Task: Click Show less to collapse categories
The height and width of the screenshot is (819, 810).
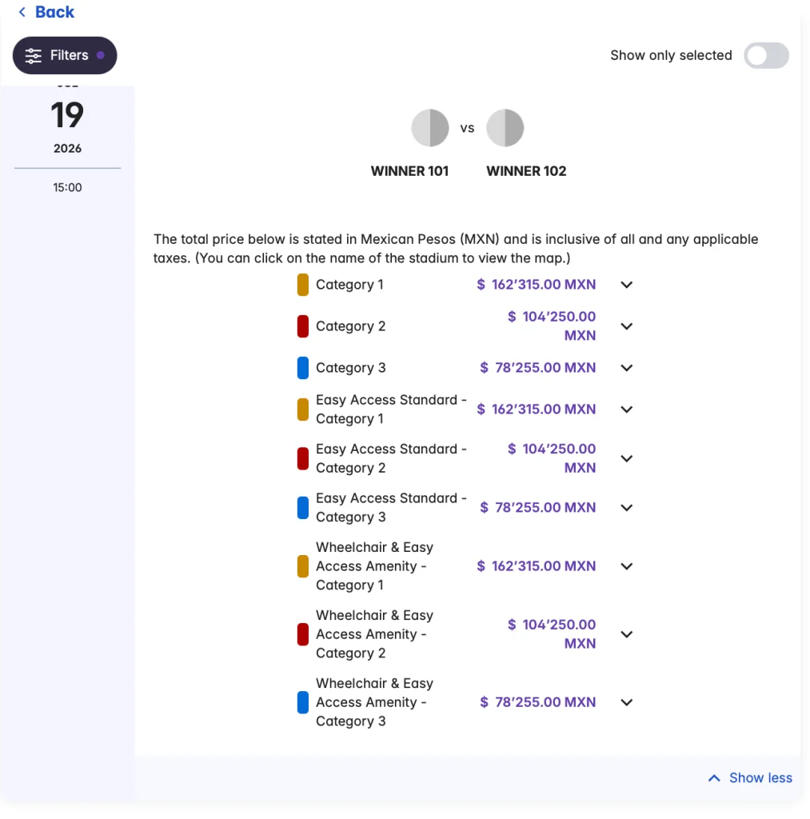Action: point(760,778)
